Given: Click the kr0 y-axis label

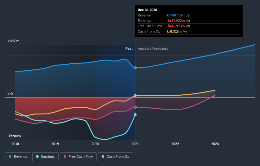Looking at the screenshot, I should (10, 94).
